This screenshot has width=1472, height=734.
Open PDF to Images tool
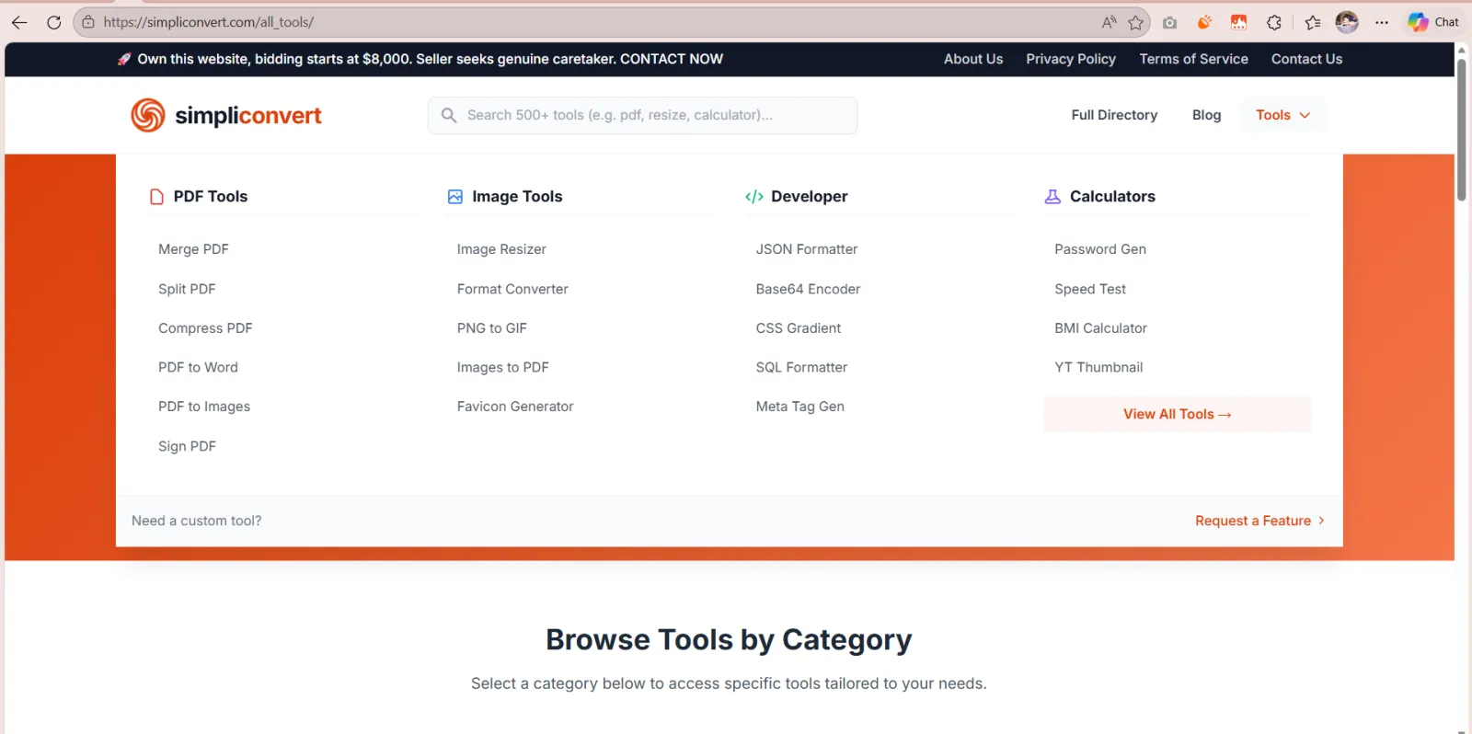tap(204, 407)
